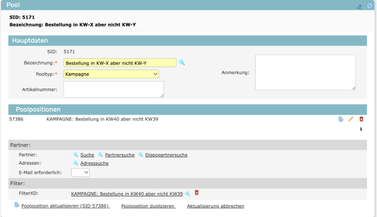Click the magnifier icon before Dispopartnersuche
Viewport: 377px width, 217px height.
coord(141,155)
